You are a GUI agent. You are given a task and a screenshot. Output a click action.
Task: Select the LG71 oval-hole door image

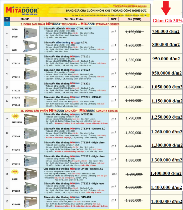coord(30,46)
